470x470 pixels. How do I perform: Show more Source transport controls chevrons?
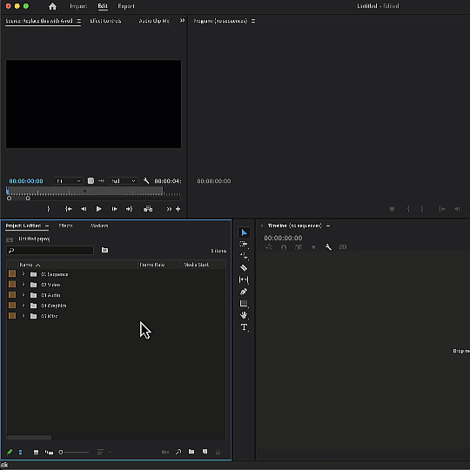pos(169,209)
